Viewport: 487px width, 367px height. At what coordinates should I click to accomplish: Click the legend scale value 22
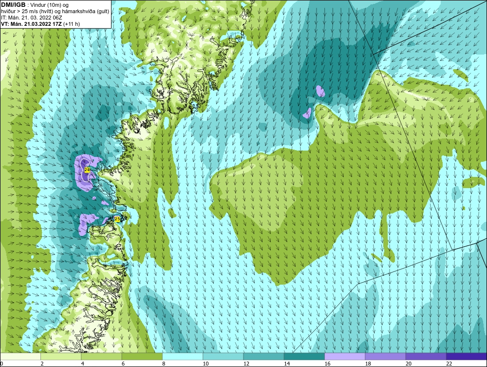click(449, 364)
